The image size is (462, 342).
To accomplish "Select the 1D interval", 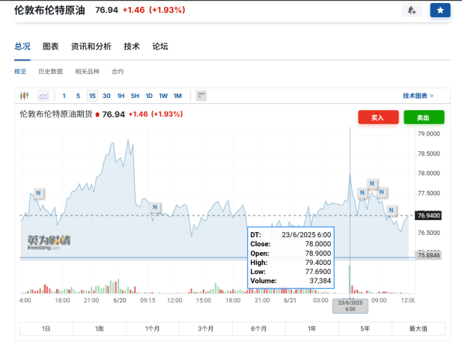I will coord(149,96).
